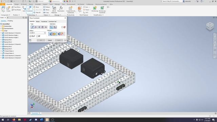Image resolution: width=217 pixels, height=122 pixels.
Task: Click the Assembly2 document tab
Action: (35, 113)
